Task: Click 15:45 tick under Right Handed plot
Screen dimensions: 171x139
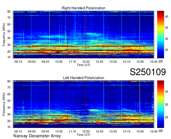Action: pos(154,62)
